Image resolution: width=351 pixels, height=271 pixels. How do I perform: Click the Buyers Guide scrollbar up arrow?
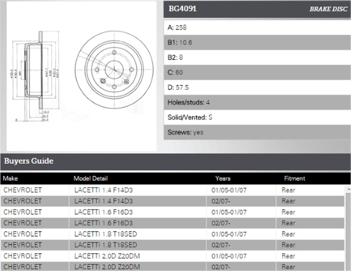click(x=348, y=189)
